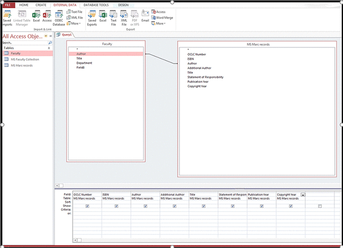Open the Copyright Year field dropdown

click(303, 195)
